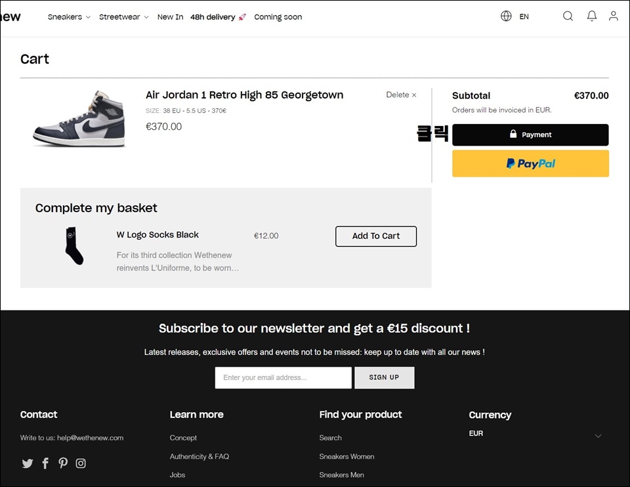Click the 'Learn more' footer heading

[196, 415]
